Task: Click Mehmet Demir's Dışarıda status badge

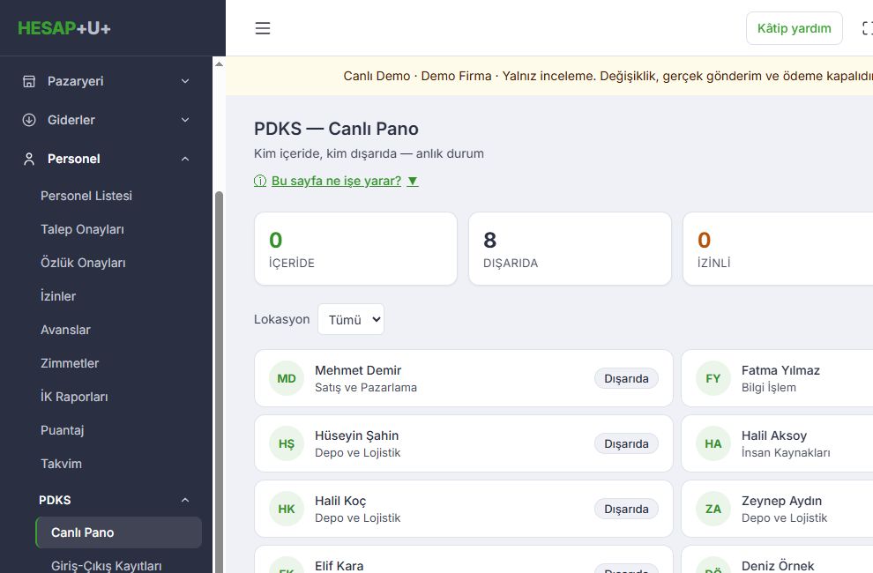Action: (626, 378)
